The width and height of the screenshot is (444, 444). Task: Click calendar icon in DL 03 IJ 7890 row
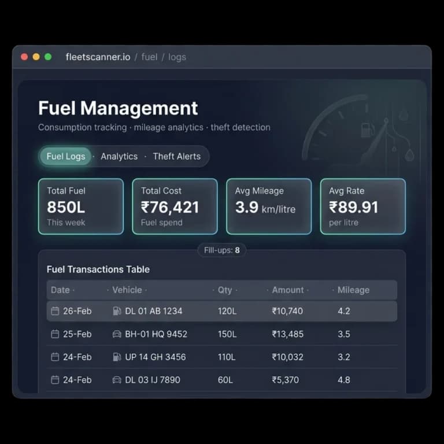coord(55,380)
